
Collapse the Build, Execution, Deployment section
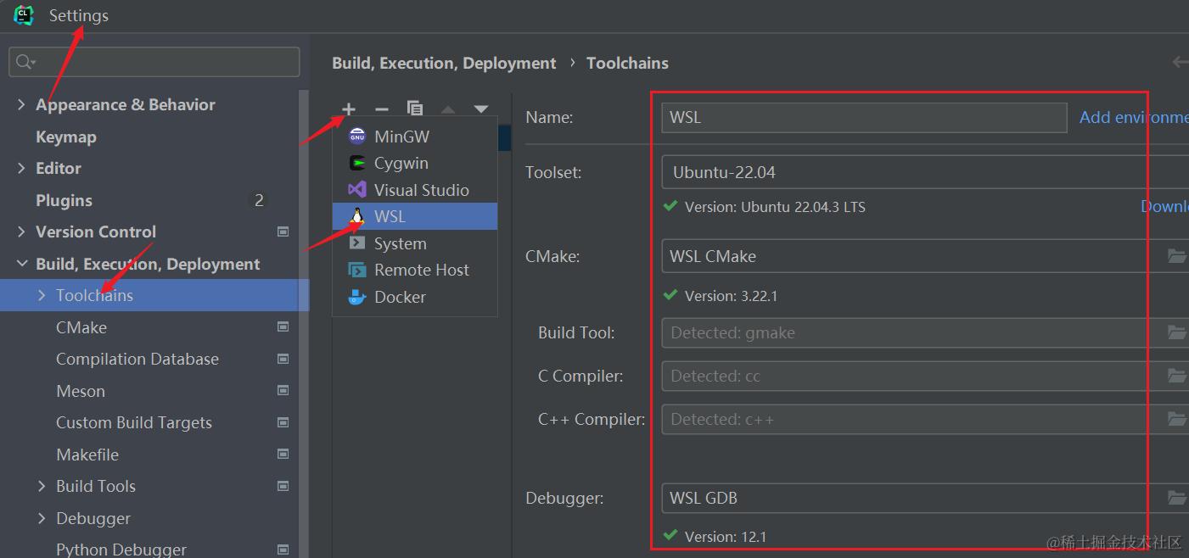tap(22, 264)
